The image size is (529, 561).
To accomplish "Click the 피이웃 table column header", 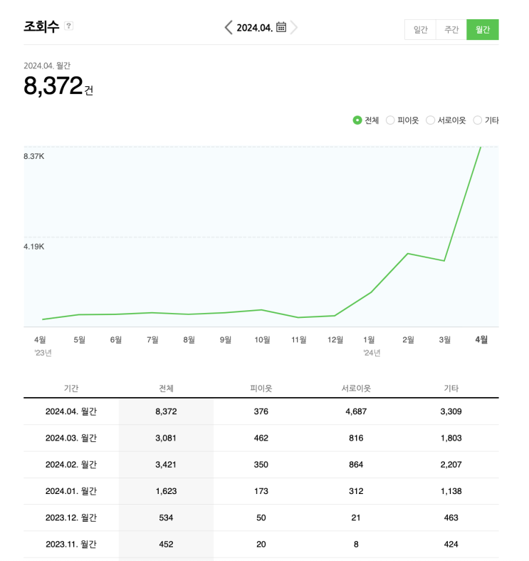I will click(x=261, y=388).
